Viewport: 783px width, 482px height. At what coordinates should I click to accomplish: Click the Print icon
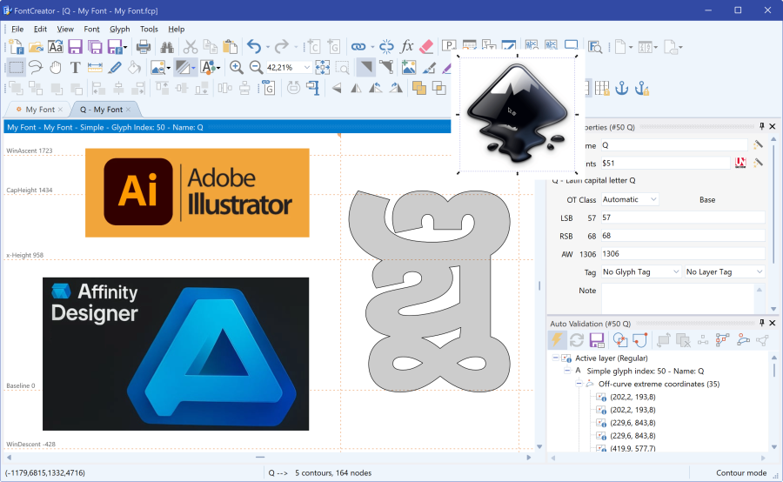[144, 47]
